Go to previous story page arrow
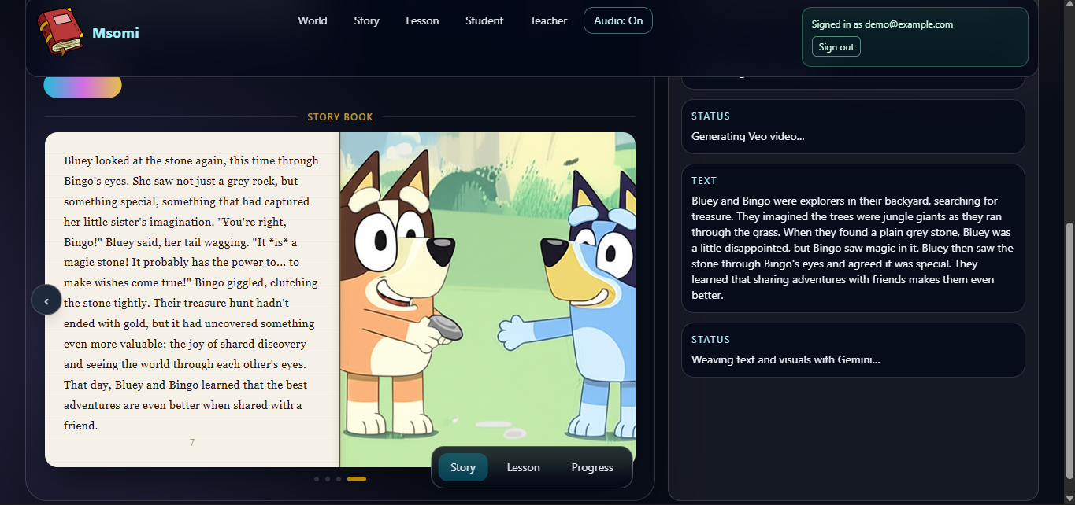1075x505 pixels. (46, 300)
